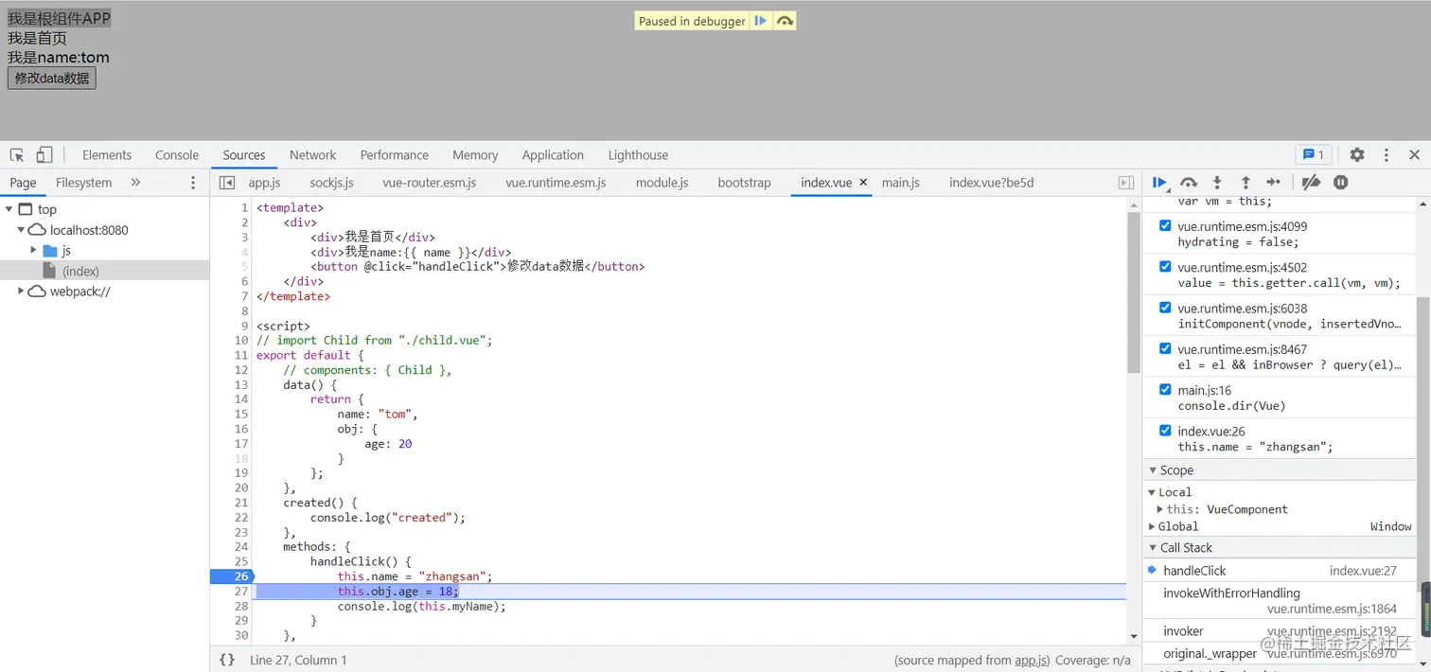This screenshot has width=1431, height=672.
Task: Open more navigator tabs chevron
Action: (135, 183)
